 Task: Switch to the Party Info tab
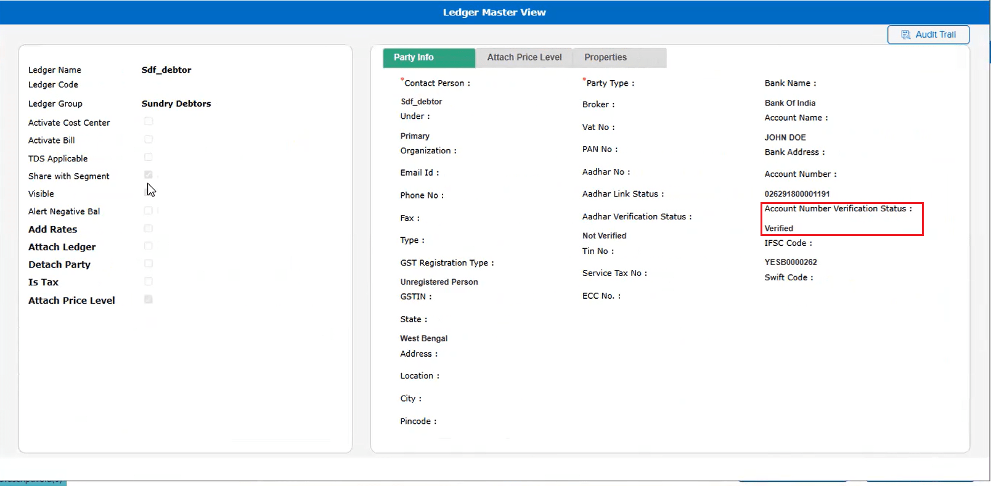click(x=429, y=57)
